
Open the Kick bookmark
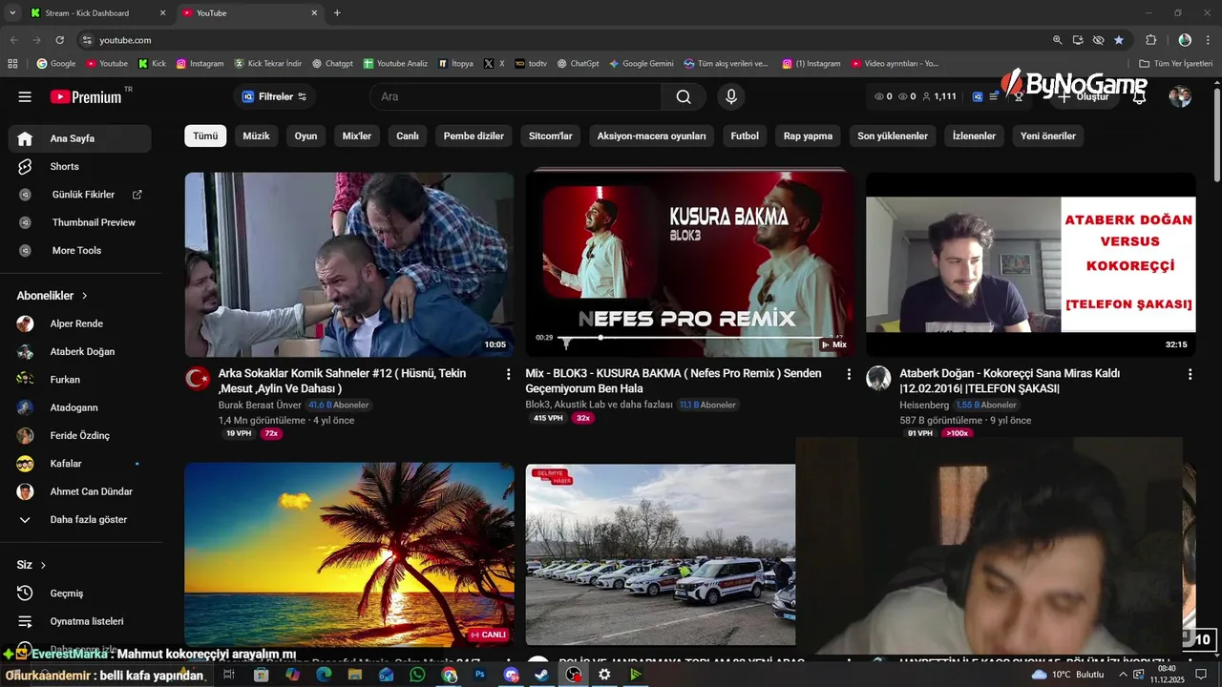152,64
